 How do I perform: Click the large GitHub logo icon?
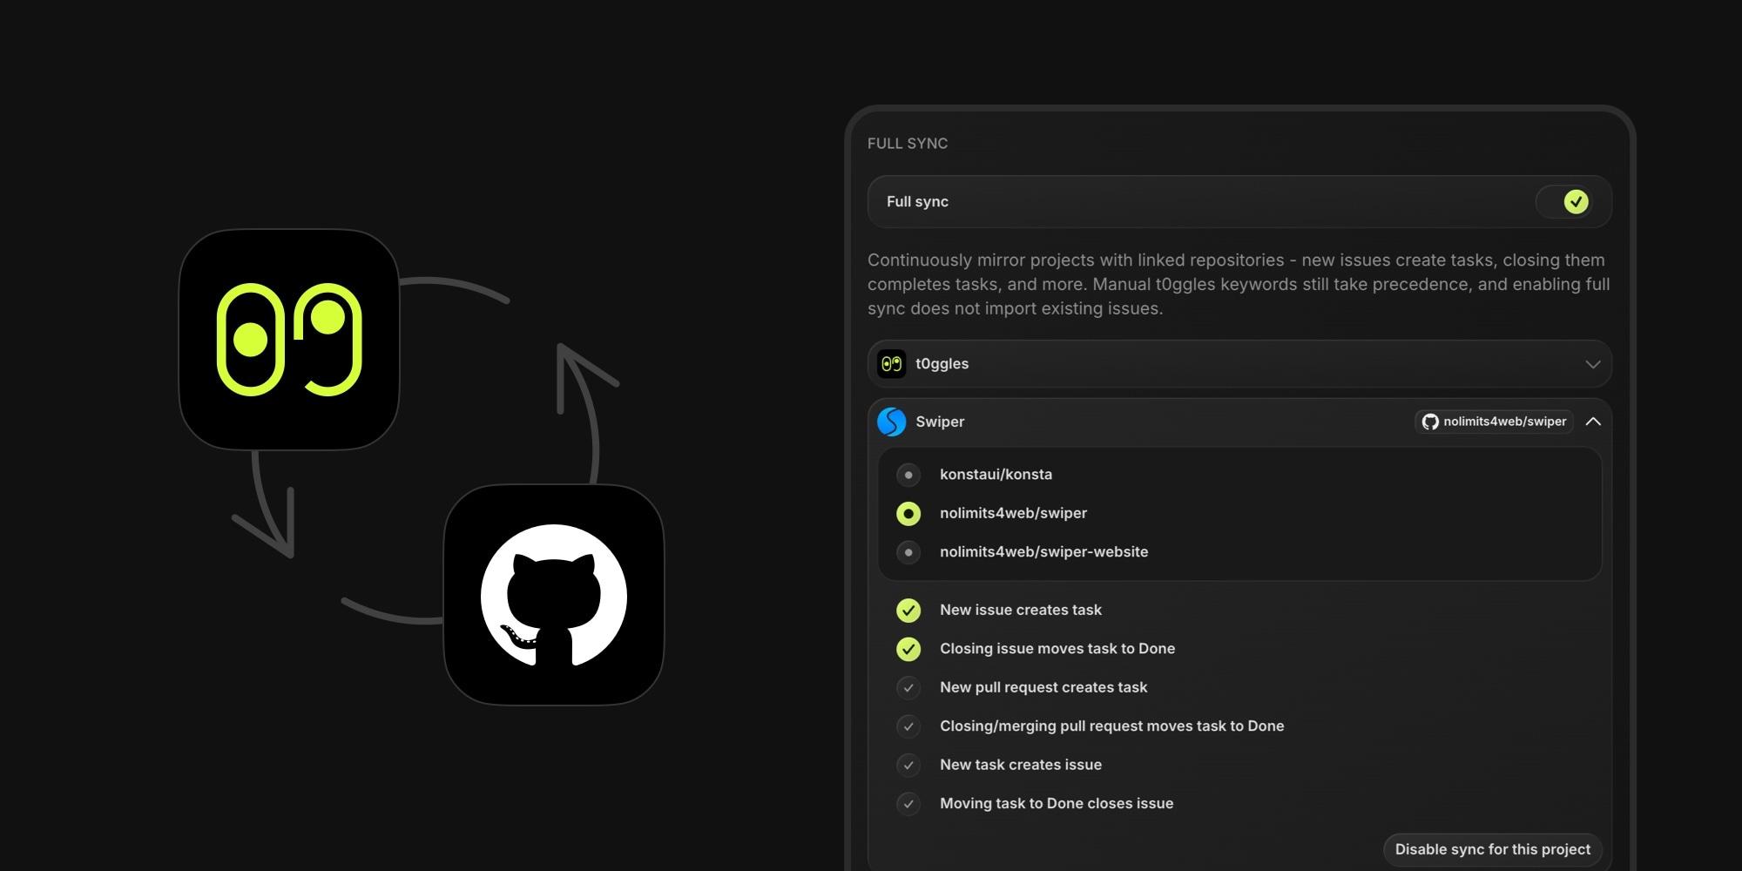pos(554,595)
